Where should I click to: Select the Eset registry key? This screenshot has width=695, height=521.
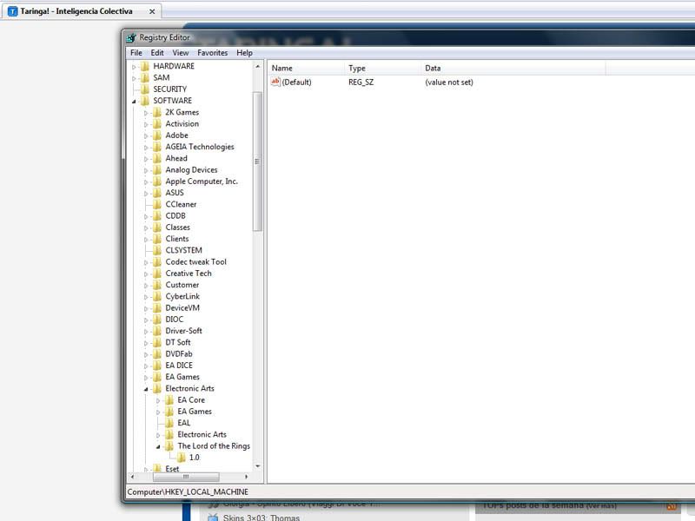click(172, 469)
